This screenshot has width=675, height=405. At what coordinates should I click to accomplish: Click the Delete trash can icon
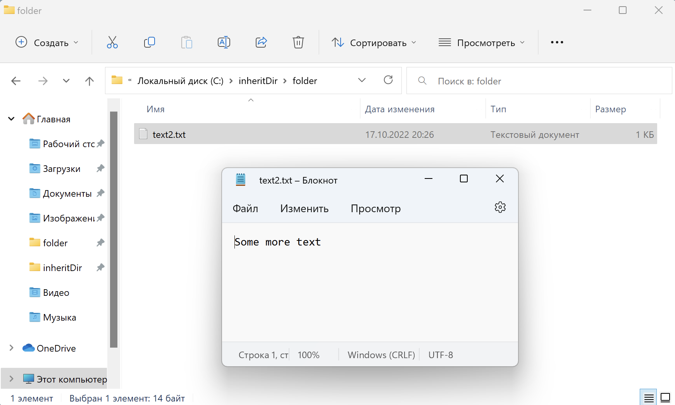coord(298,42)
